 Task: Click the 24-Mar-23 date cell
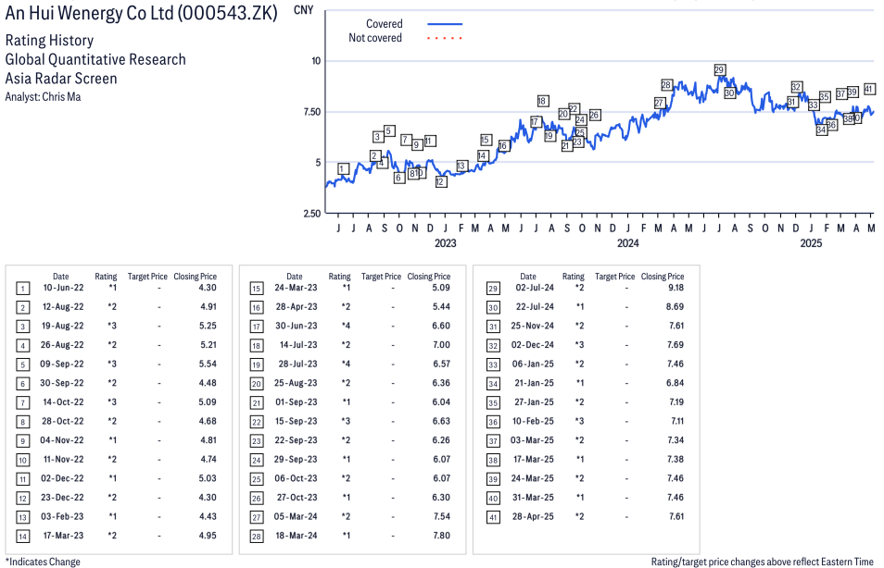coord(296,288)
